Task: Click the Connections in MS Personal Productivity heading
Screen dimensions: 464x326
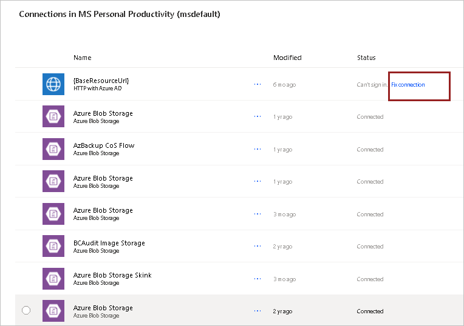Action: click(120, 14)
